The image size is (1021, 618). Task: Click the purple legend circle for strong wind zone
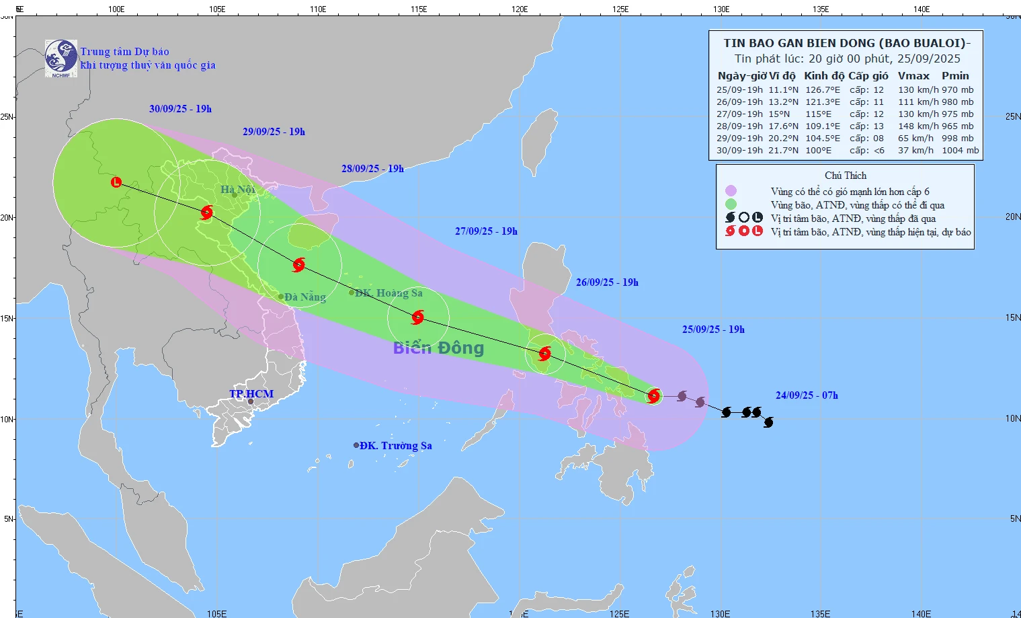pyautogui.click(x=731, y=192)
